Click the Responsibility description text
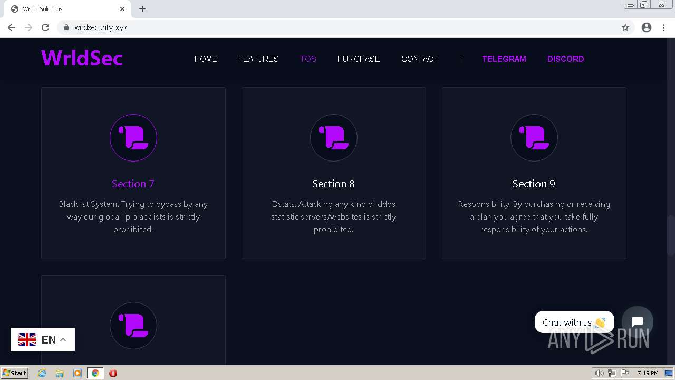 534,217
